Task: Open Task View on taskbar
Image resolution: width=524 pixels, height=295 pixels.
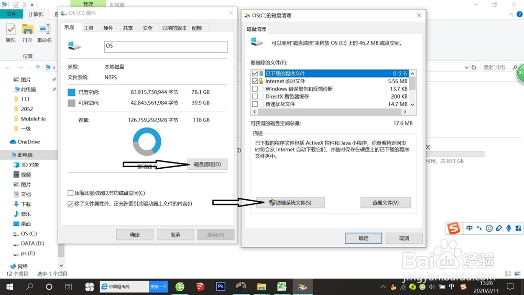Action: click(x=69, y=287)
